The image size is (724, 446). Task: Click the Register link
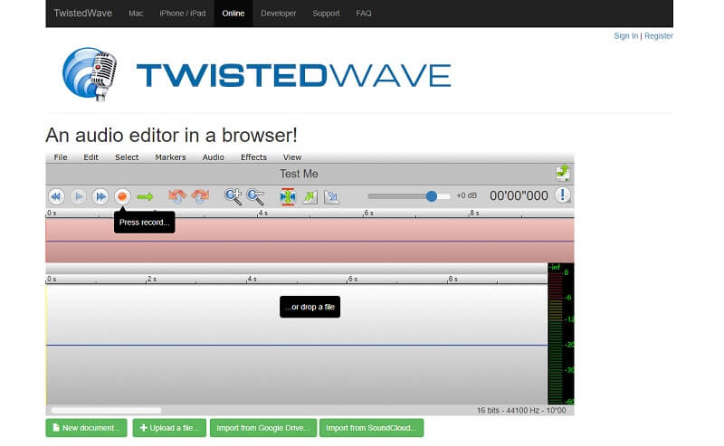tap(659, 36)
